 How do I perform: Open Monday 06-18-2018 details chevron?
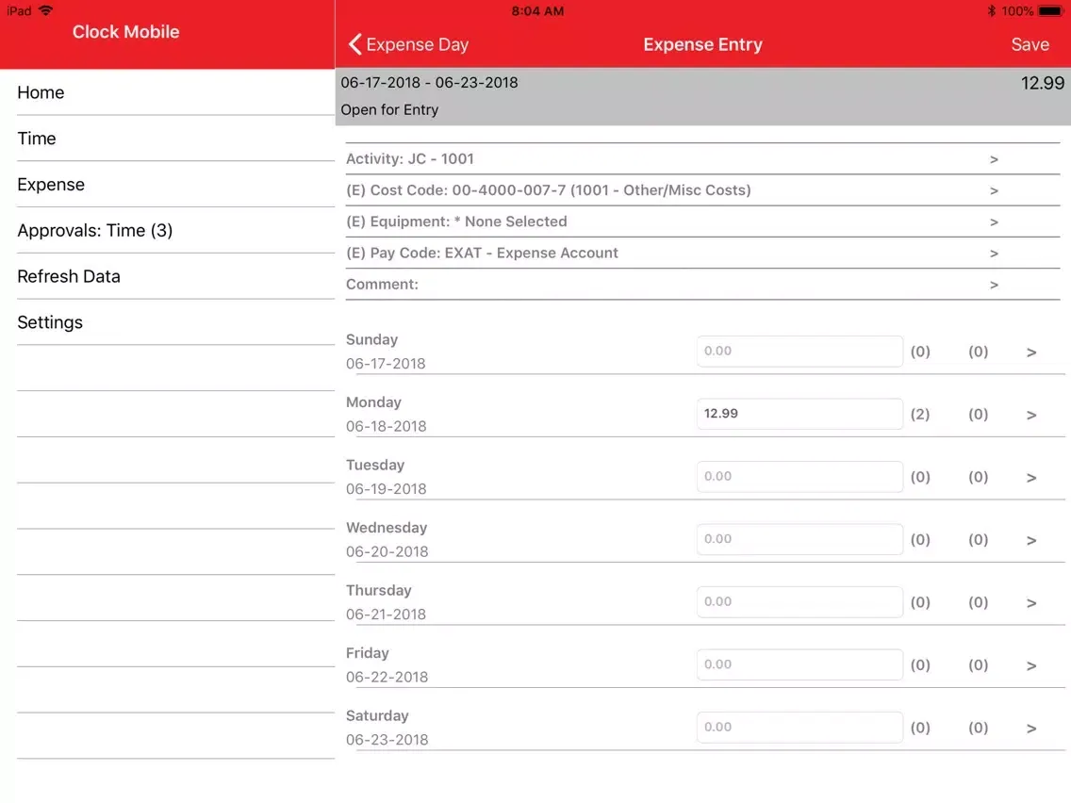click(1031, 415)
